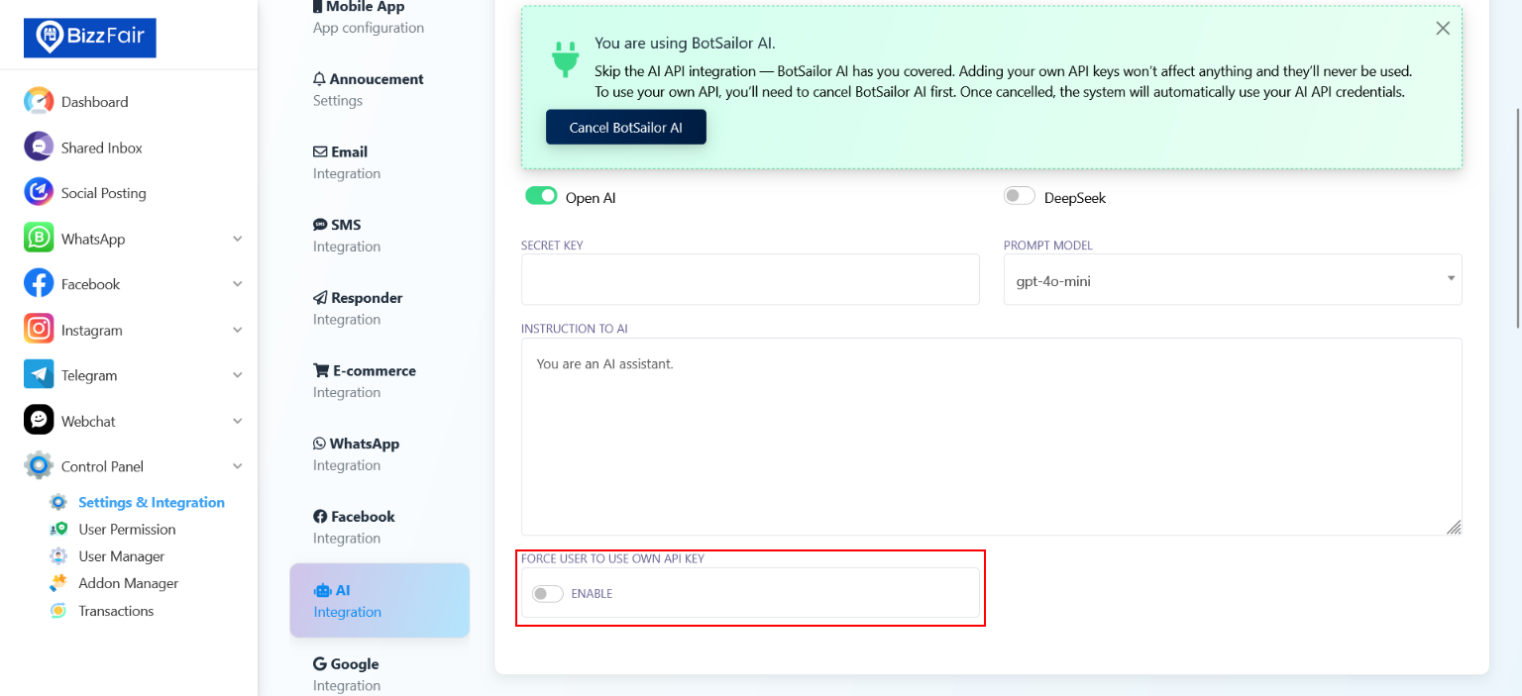Open the Social Posting page
Image resolution: width=1522 pixels, height=696 pixels.
click(104, 193)
